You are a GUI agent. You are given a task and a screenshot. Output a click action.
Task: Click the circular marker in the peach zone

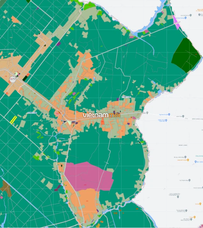(x=12, y=79)
